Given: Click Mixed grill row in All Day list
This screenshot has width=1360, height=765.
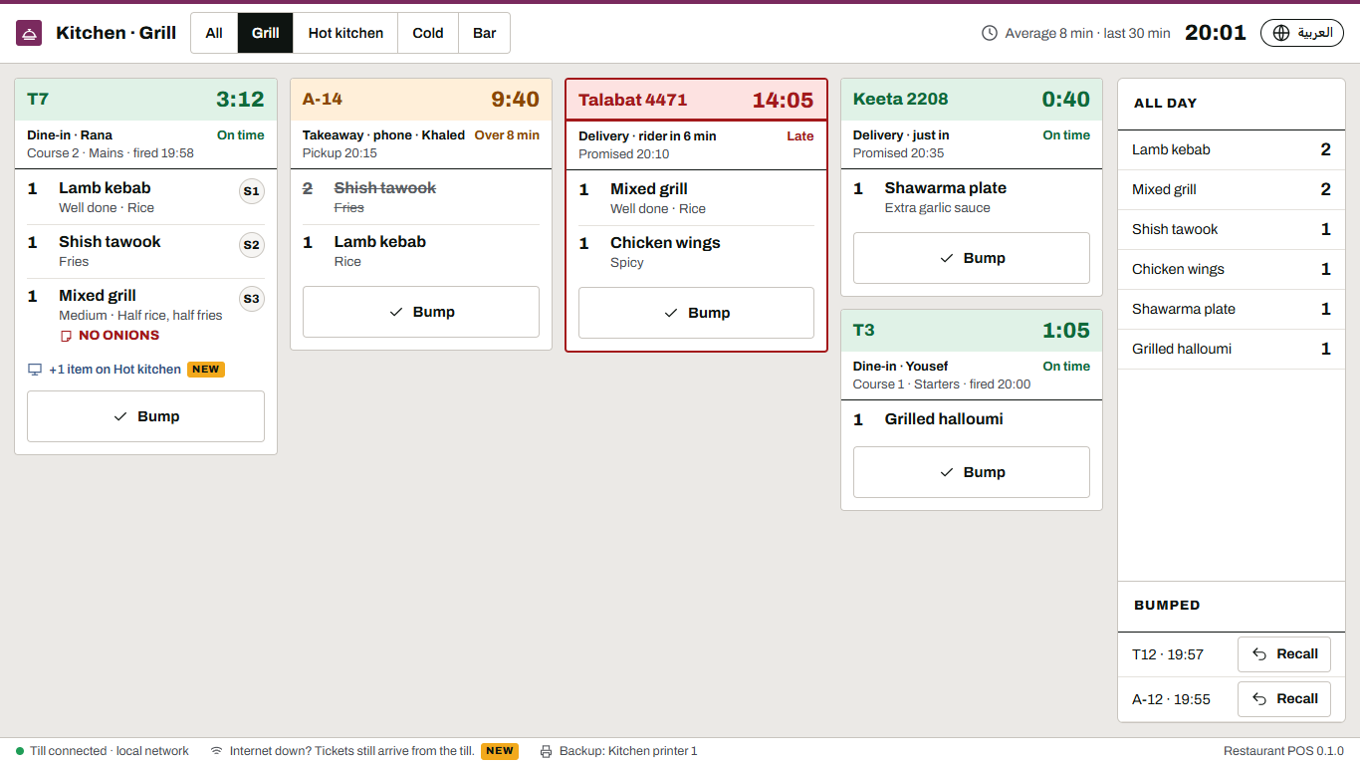Looking at the screenshot, I should [x=1232, y=190].
